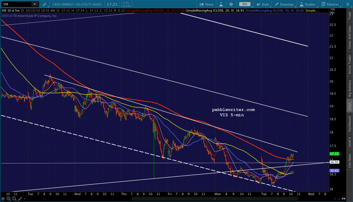The height and width of the screenshot is (202, 353).
Task: Click the price axis scale icon above 23
Action: pos(332,11)
